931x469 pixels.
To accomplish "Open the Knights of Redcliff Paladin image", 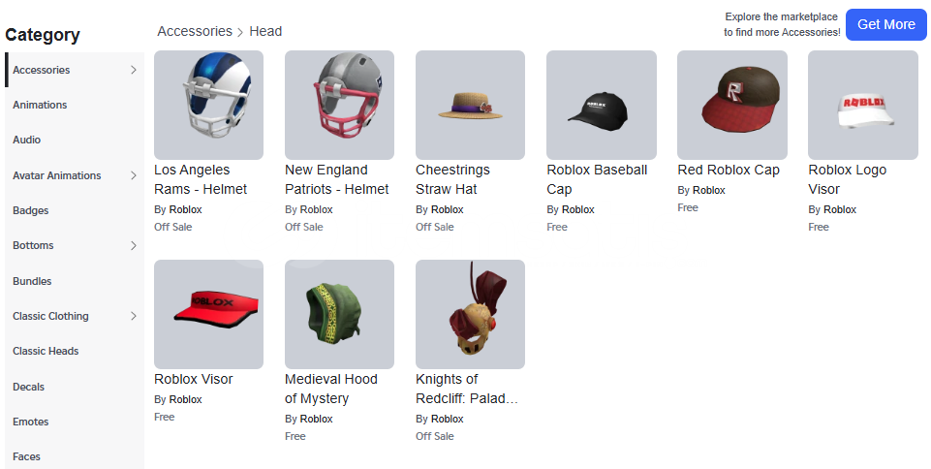I will [x=470, y=314].
